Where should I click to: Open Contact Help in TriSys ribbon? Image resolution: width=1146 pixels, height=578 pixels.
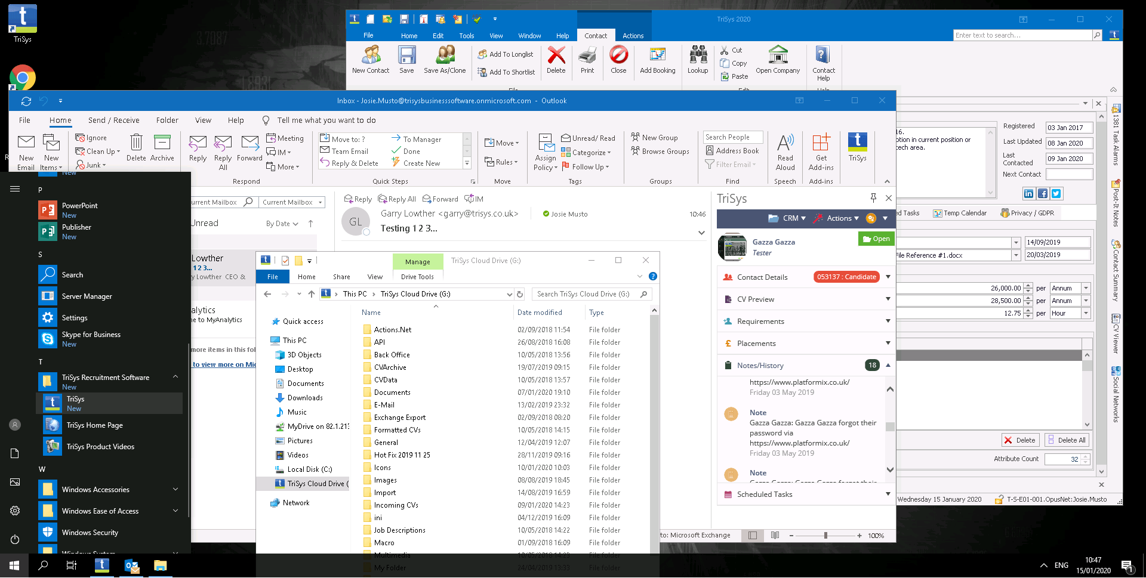(x=823, y=63)
